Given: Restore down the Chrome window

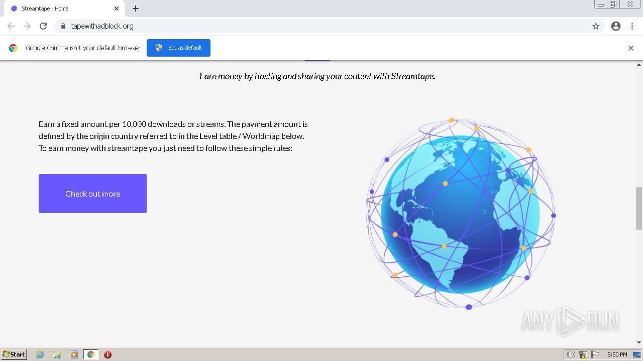Looking at the screenshot, I should point(613,5).
